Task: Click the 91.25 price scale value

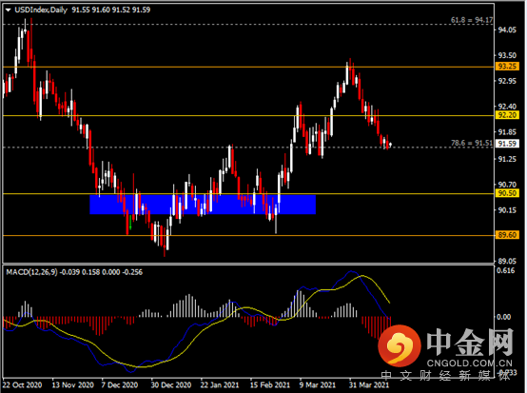Action: coord(507,159)
